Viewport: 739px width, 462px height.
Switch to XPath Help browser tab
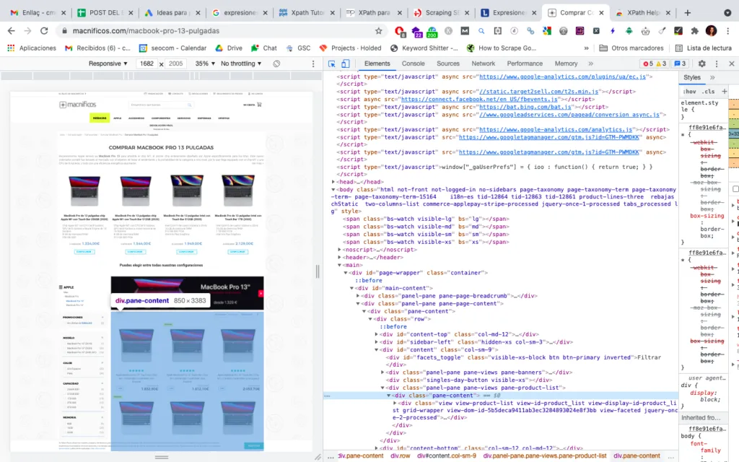642,13
